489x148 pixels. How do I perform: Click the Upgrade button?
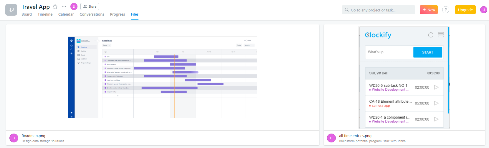click(x=465, y=10)
